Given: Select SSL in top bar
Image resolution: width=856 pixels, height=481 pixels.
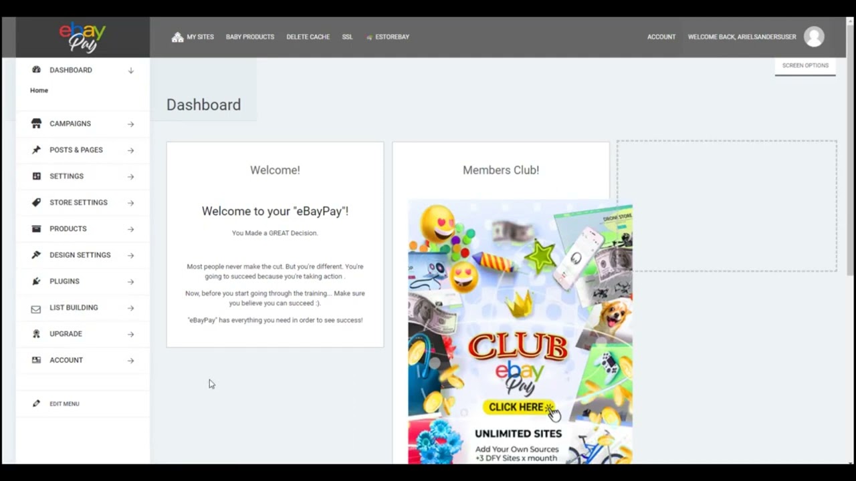Looking at the screenshot, I should (347, 37).
